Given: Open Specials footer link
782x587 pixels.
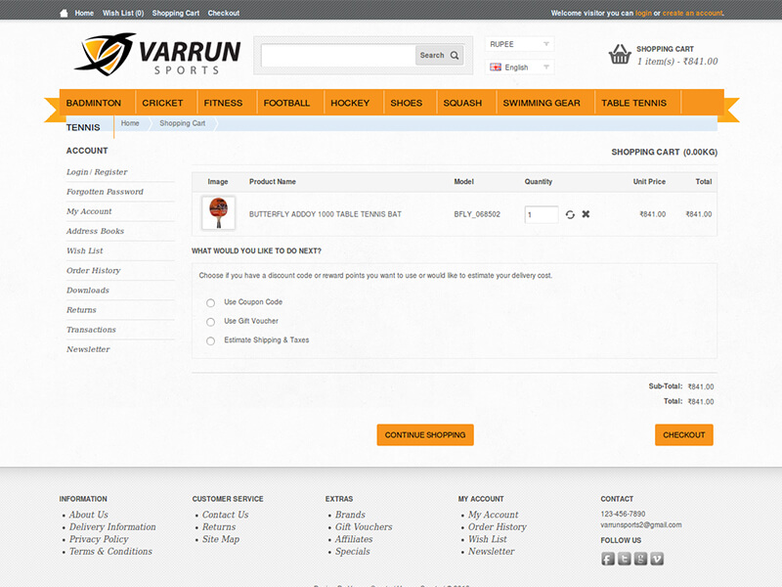Looking at the screenshot, I should click(x=353, y=552).
